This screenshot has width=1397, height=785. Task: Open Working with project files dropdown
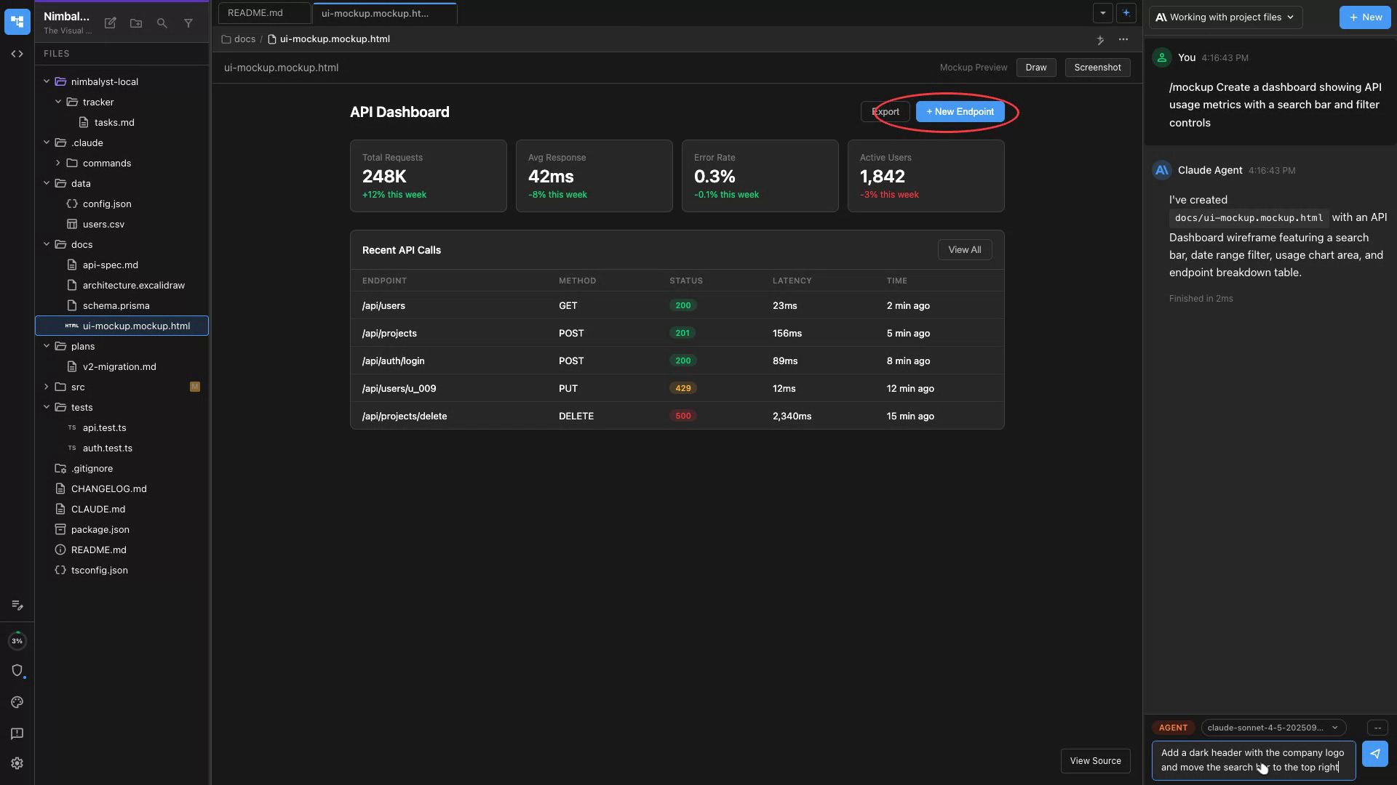[1225, 17]
